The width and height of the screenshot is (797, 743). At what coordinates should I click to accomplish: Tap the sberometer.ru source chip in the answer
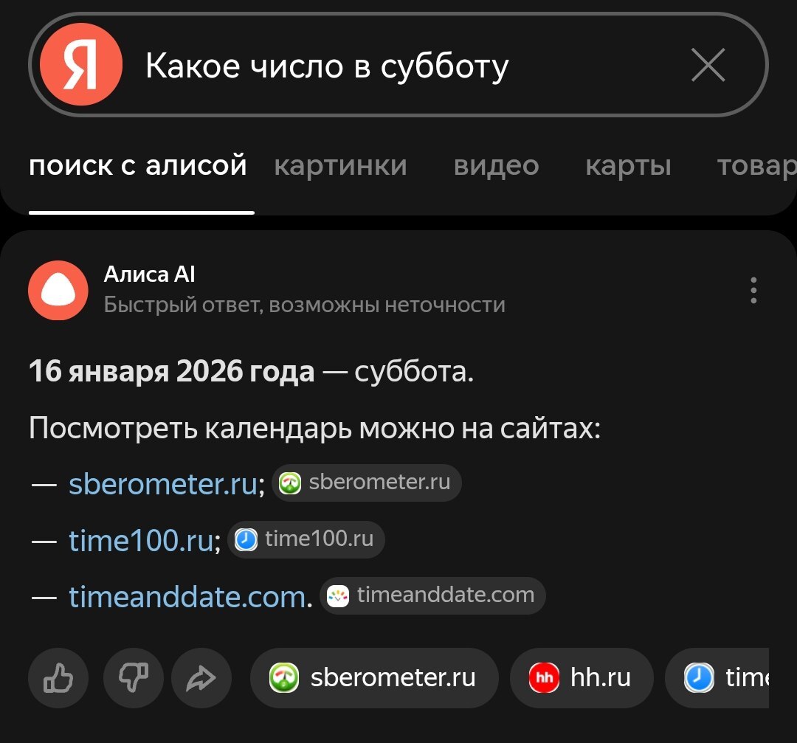pos(367,483)
